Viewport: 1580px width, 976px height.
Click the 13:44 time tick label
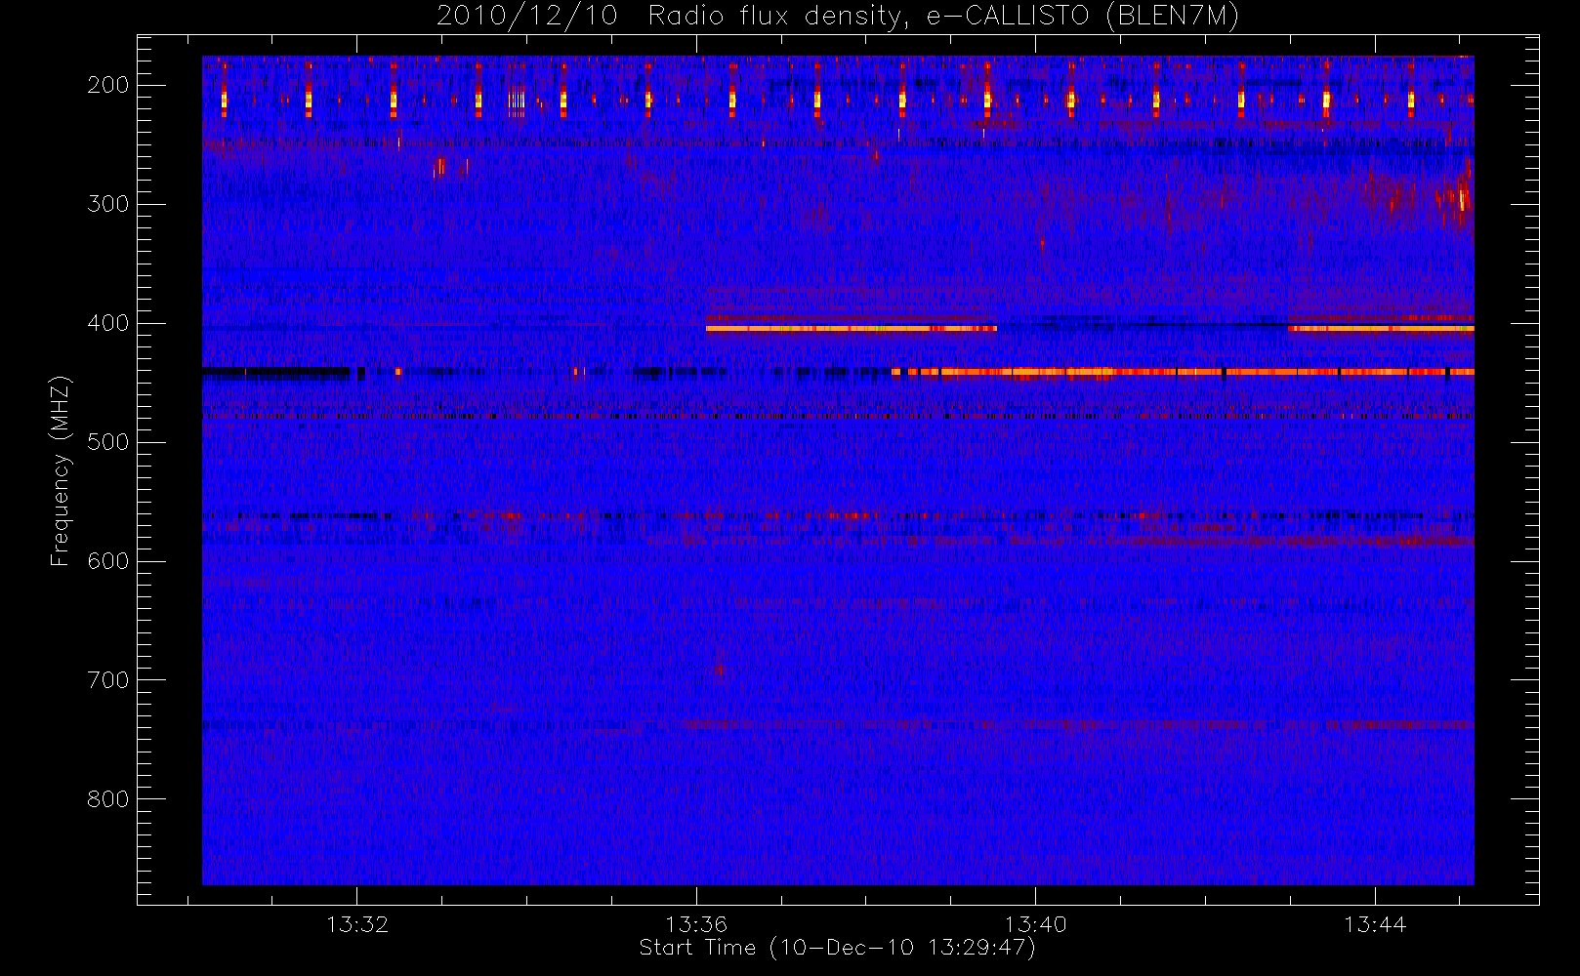(1374, 923)
